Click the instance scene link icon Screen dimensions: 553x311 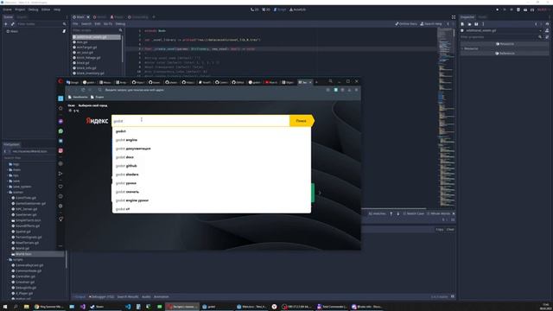tap(13, 24)
